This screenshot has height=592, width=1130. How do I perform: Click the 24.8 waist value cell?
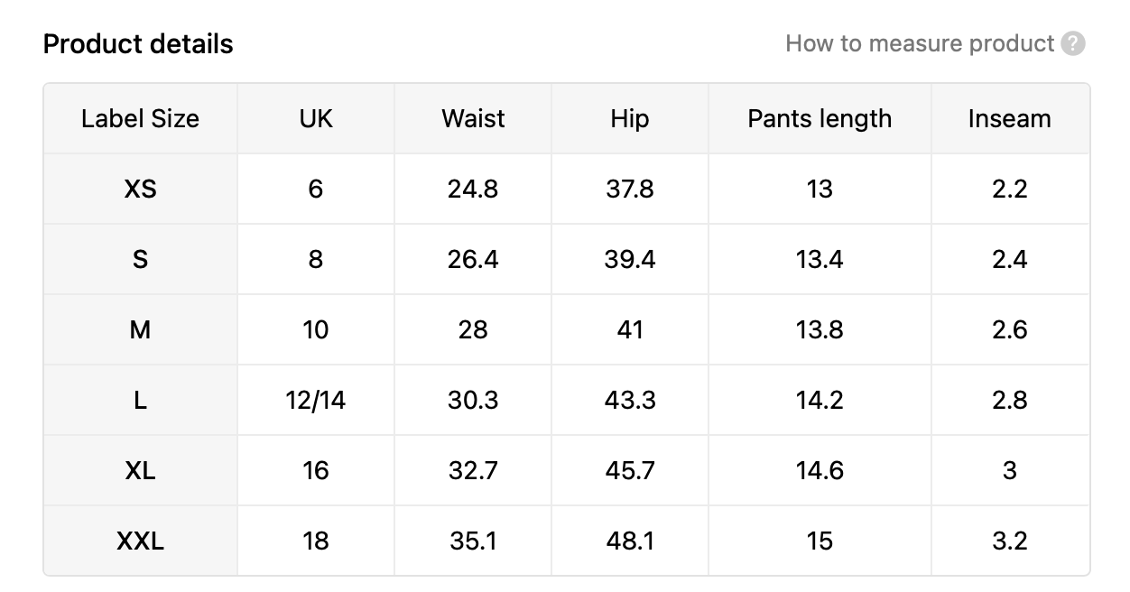(x=473, y=189)
